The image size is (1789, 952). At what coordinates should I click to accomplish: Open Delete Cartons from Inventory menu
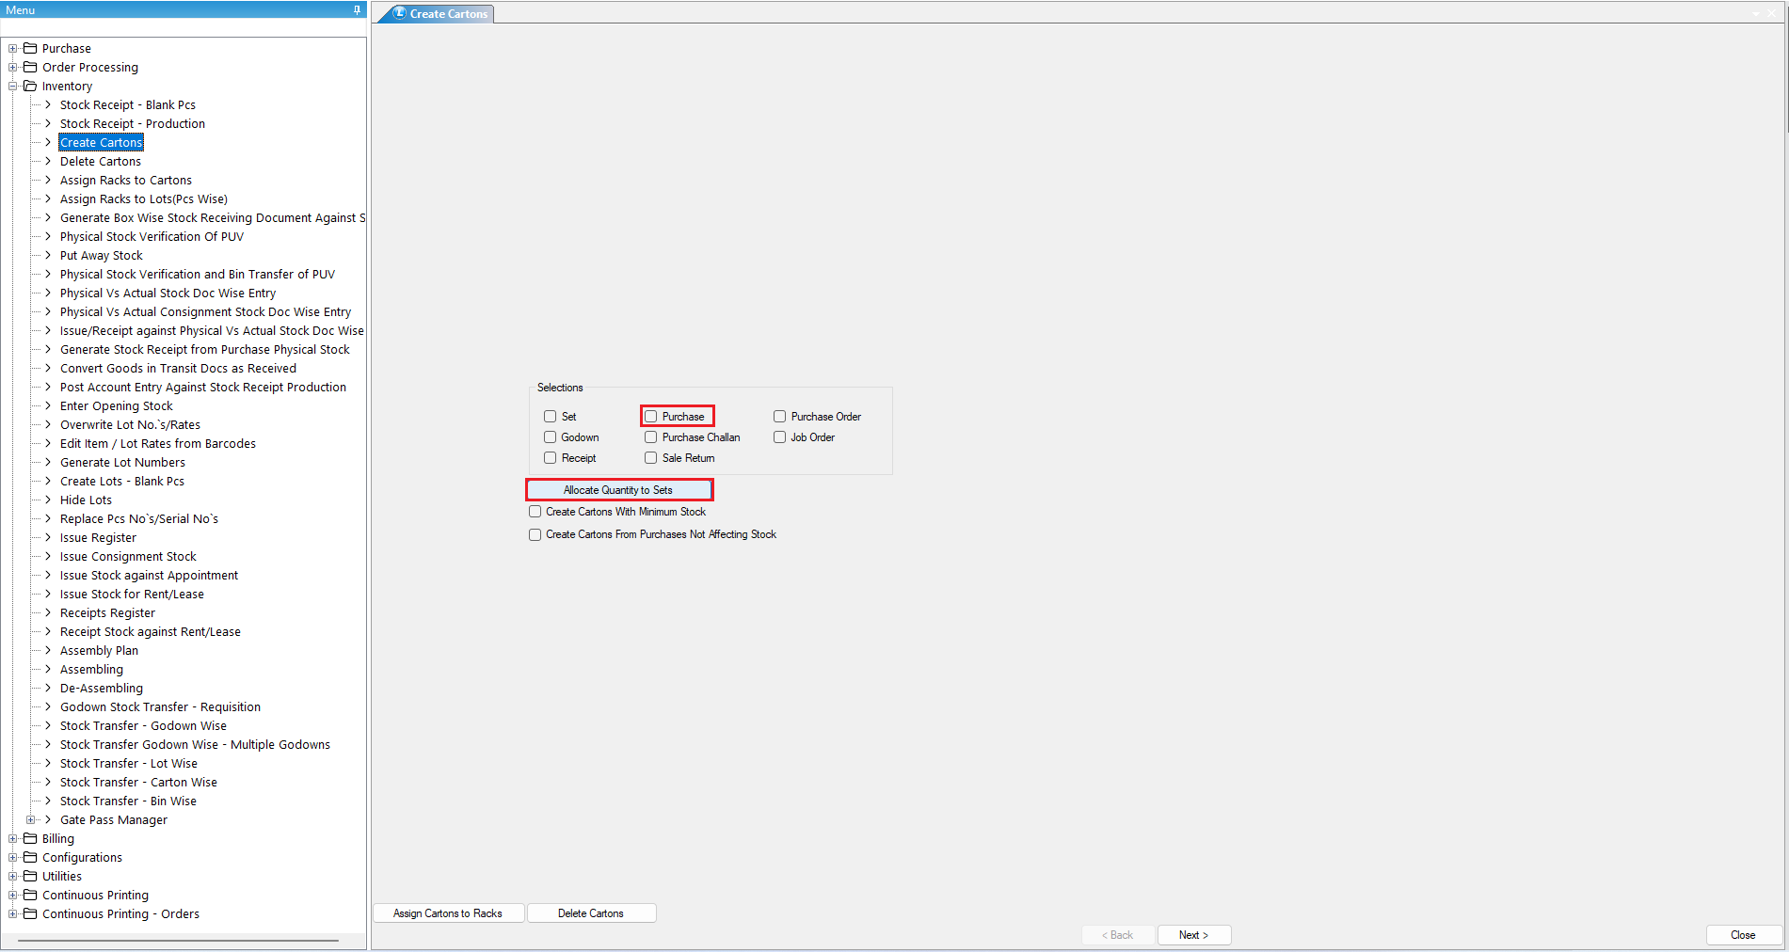(x=100, y=161)
